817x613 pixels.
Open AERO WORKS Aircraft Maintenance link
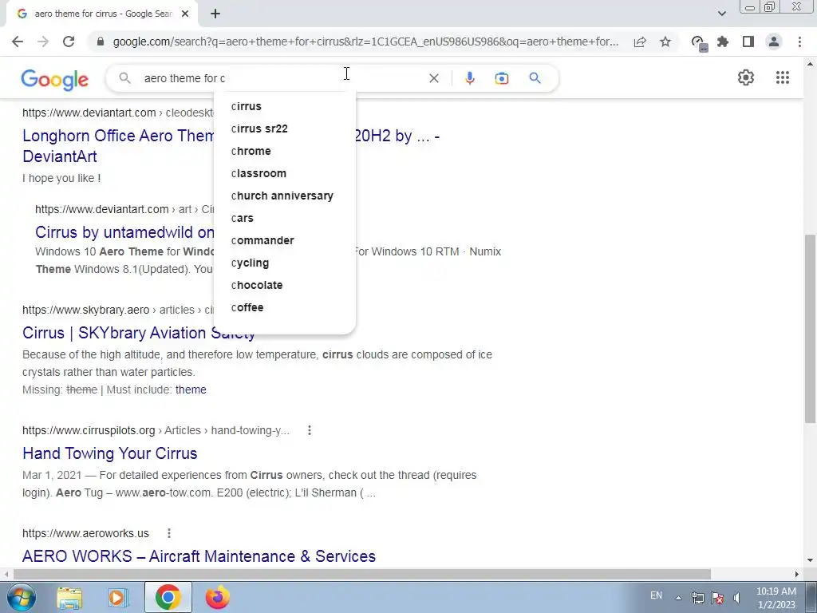click(x=199, y=556)
